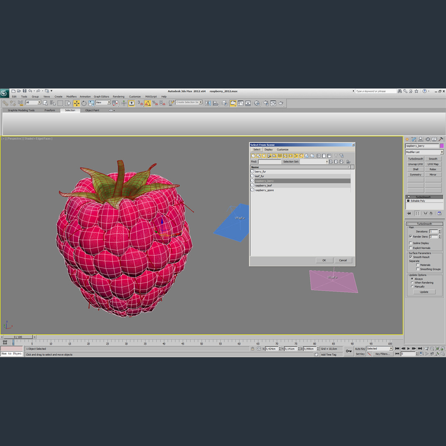Open the Material Editor icon
The width and height of the screenshot is (446, 446).
point(256,103)
